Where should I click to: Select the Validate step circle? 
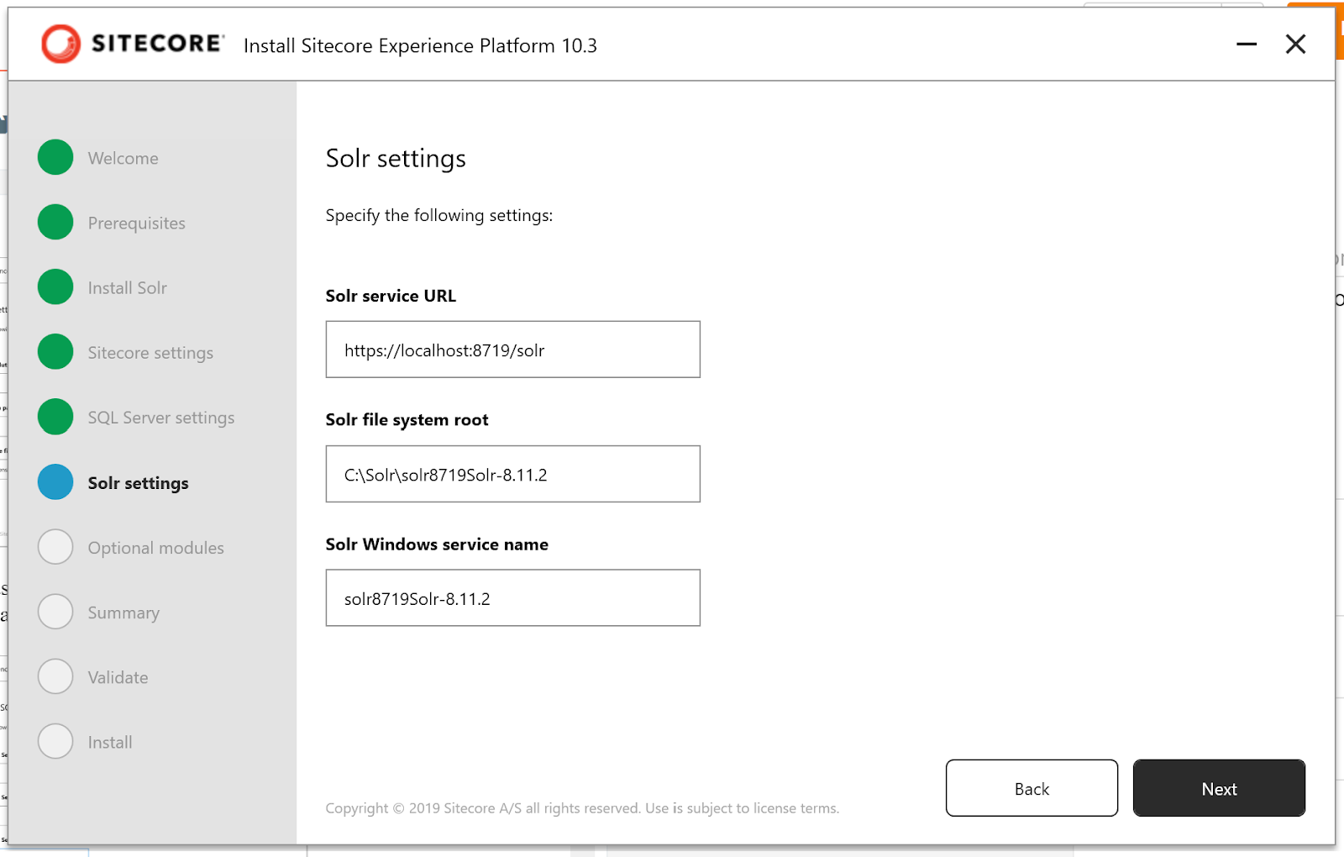pos(55,676)
